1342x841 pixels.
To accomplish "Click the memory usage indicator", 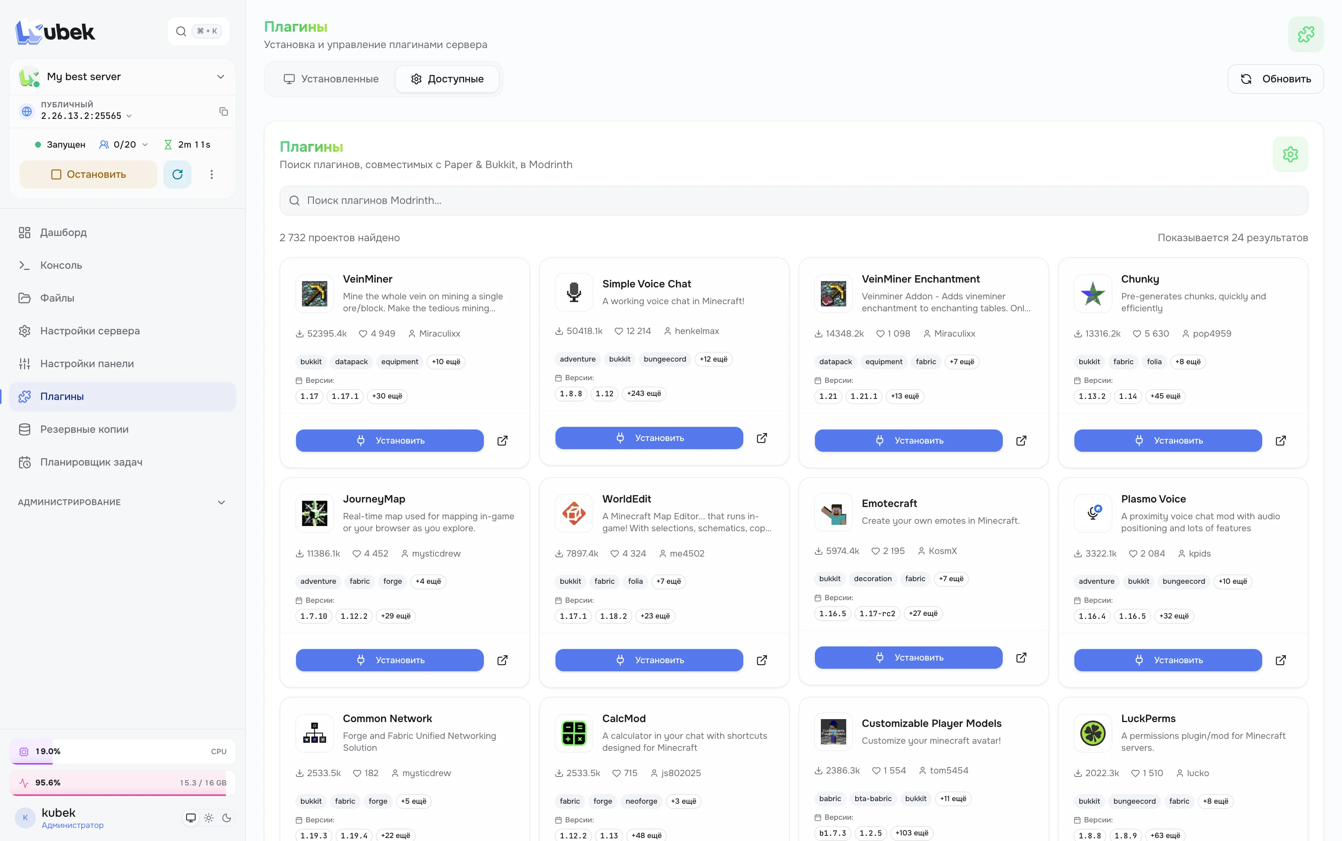I will [122, 783].
